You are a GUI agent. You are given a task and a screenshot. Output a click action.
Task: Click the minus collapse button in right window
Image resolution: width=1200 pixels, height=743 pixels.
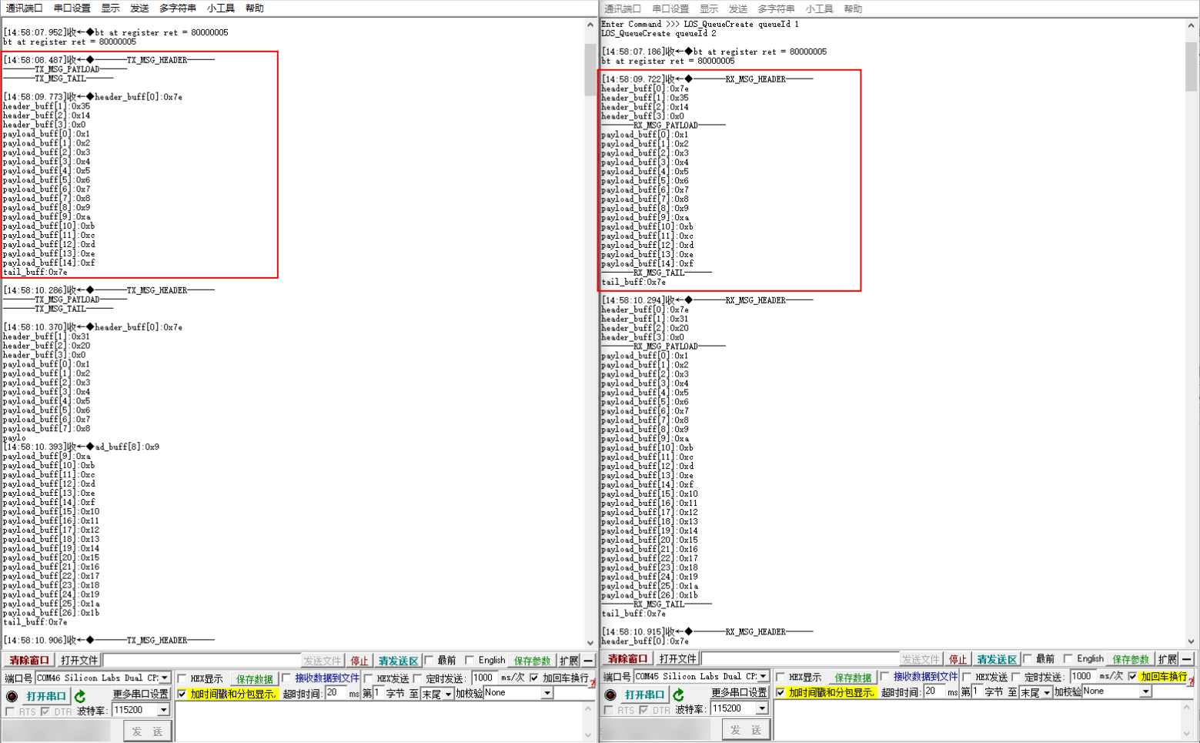click(x=1187, y=659)
